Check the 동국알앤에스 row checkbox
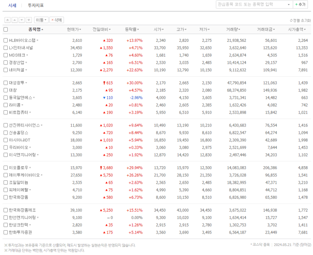Viewport: 313px width, 255px height. [x=6, y=98]
